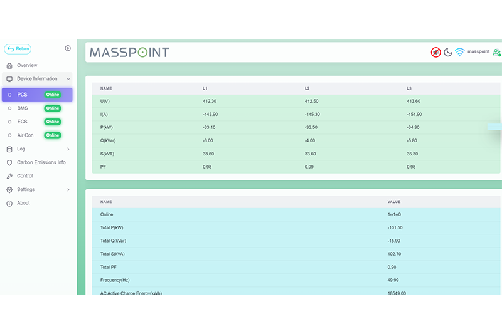Expand the Log submenu
This screenshot has height=334, width=502.
(x=68, y=149)
